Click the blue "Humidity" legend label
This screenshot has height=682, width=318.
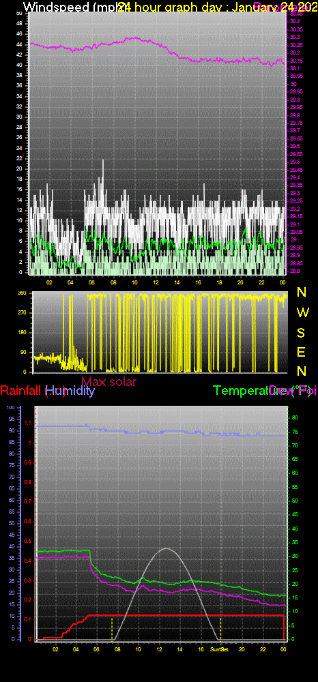pyautogui.click(x=70, y=391)
